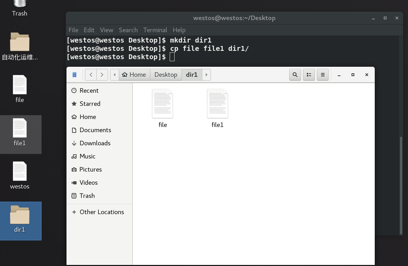
Task: Open Starred in the sidebar
Action: coord(99,104)
